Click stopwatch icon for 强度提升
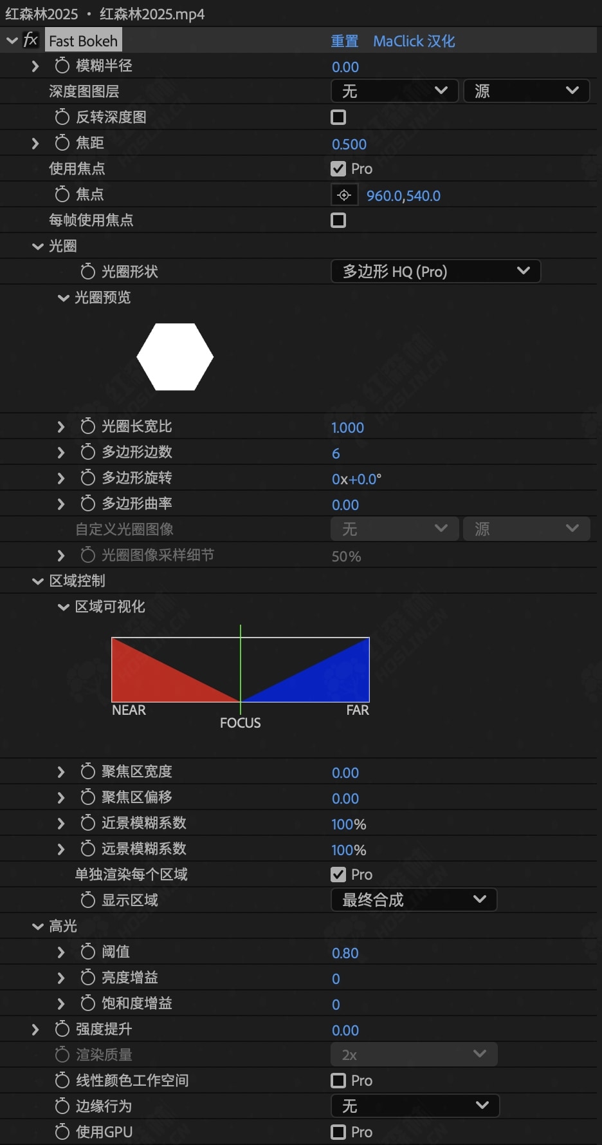This screenshot has width=602, height=1145. coord(62,1029)
